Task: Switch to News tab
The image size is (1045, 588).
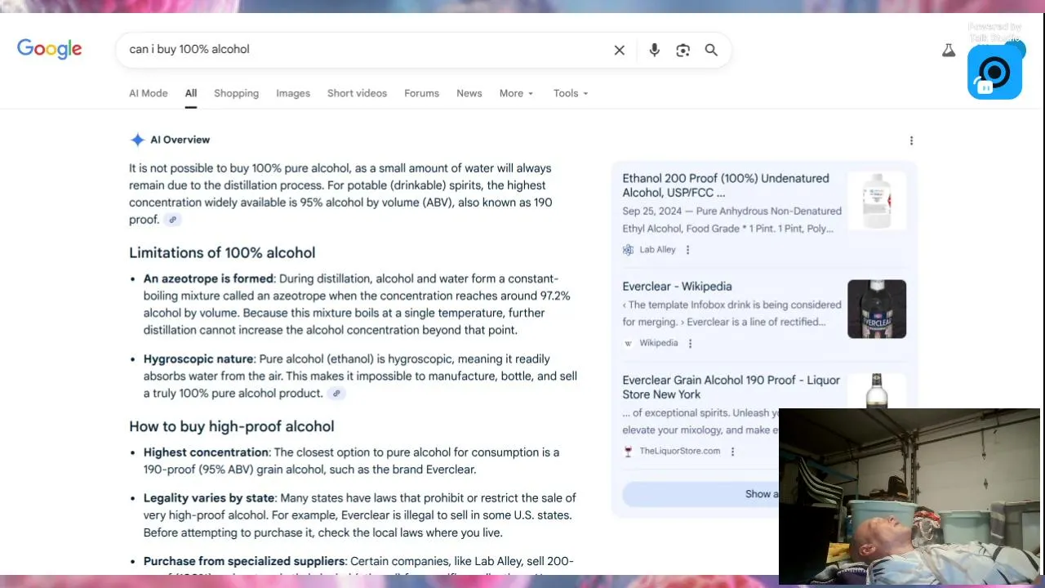Action: coord(469,93)
